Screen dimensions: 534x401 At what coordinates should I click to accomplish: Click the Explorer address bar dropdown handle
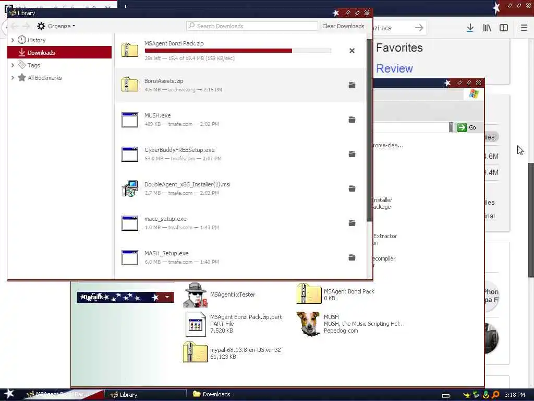[x=451, y=127]
